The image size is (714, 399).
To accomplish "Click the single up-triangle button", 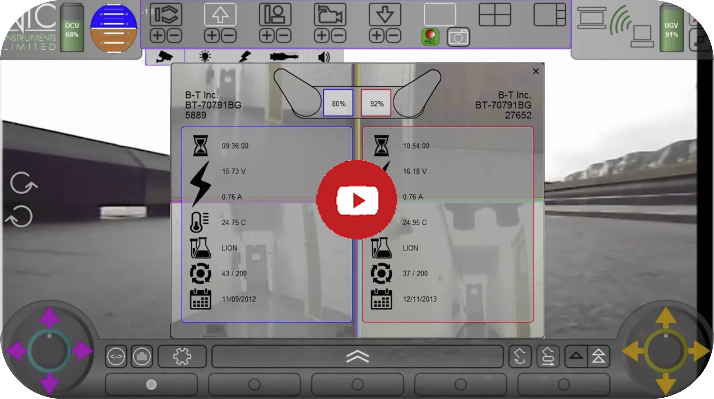I will pos(576,356).
